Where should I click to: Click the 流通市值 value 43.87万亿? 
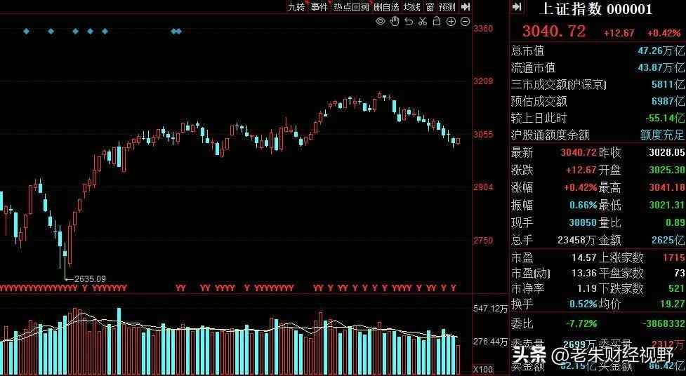pyautogui.click(x=661, y=67)
